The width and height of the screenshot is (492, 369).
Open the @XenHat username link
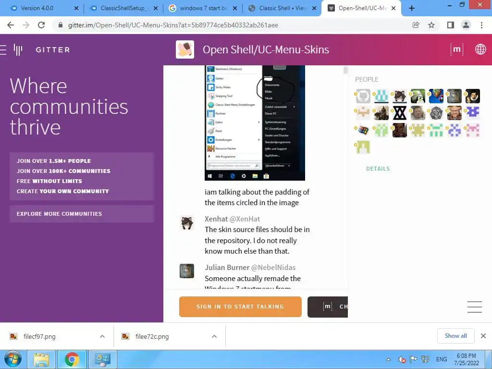[245, 219]
